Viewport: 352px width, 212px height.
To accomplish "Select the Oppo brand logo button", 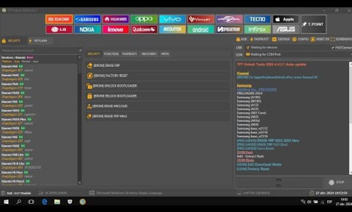I will (144, 19).
